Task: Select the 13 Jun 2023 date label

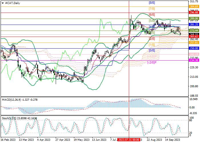Action: pyautogui.click(x=99, y=140)
